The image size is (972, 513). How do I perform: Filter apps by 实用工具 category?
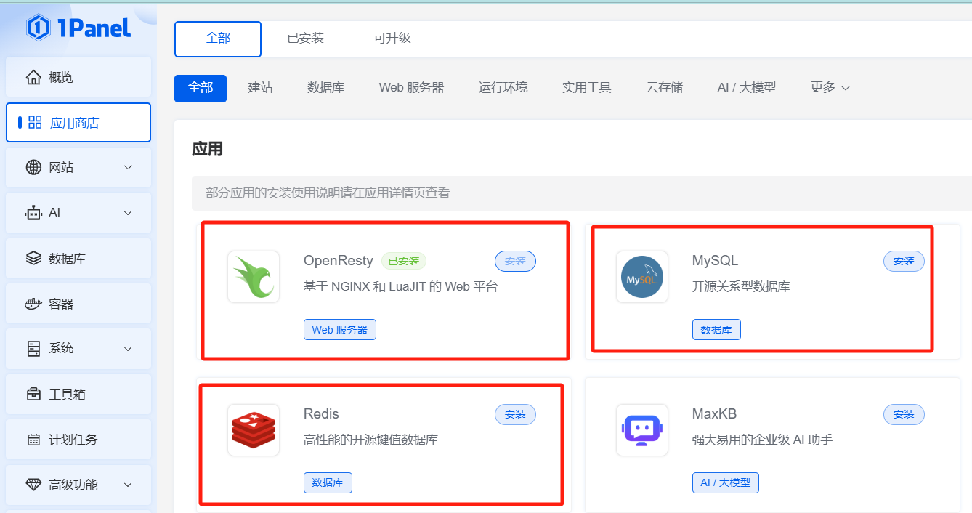point(586,88)
